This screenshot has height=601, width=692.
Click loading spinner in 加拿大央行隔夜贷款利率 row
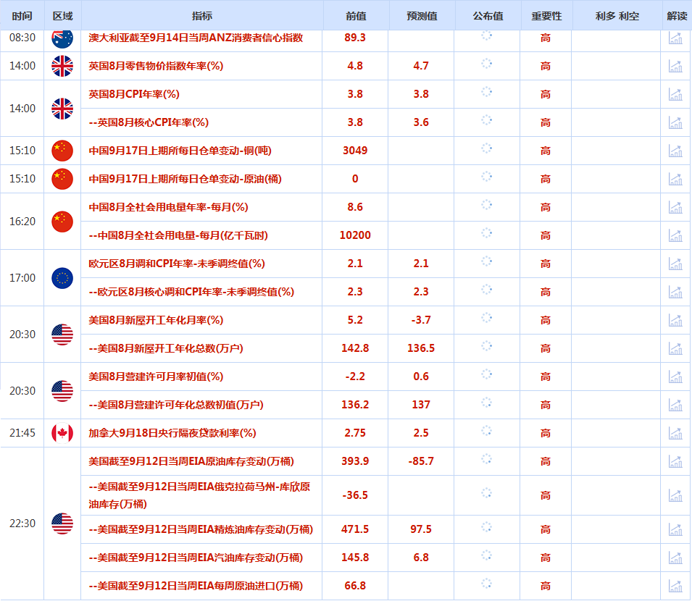tap(487, 432)
